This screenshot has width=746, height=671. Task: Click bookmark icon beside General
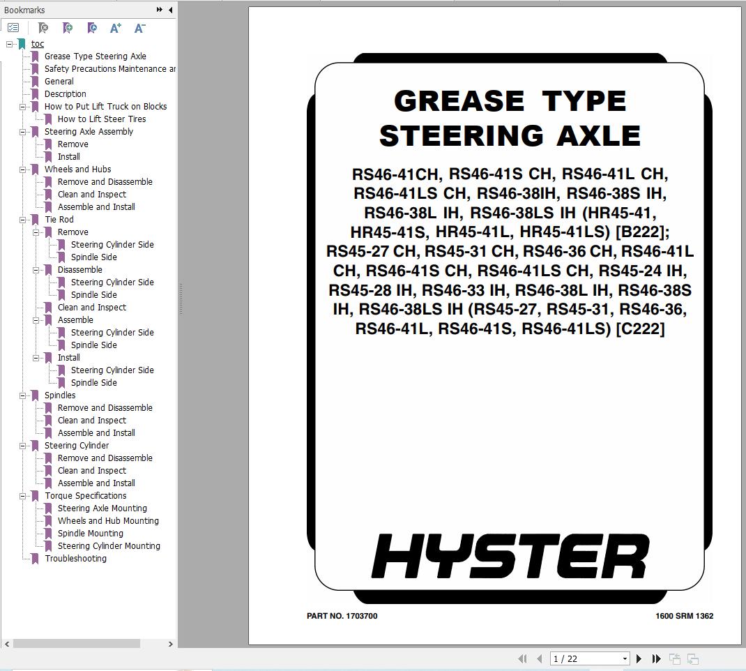pyautogui.click(x=35, y=82)
